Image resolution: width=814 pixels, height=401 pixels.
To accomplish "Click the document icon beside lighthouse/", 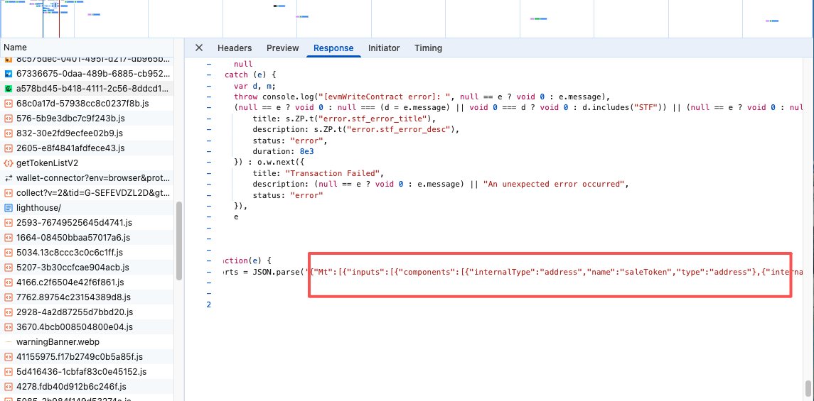I will [9, 208].
